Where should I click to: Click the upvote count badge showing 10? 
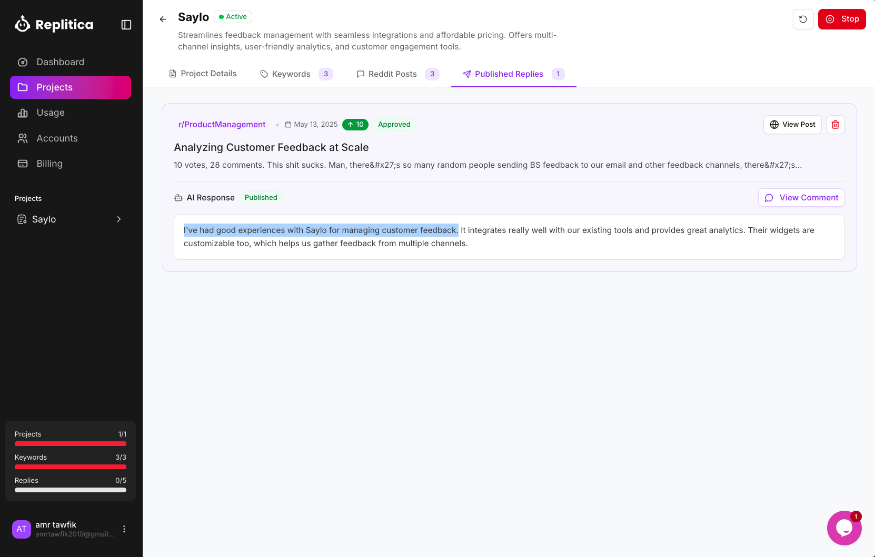tap(355, 125)
